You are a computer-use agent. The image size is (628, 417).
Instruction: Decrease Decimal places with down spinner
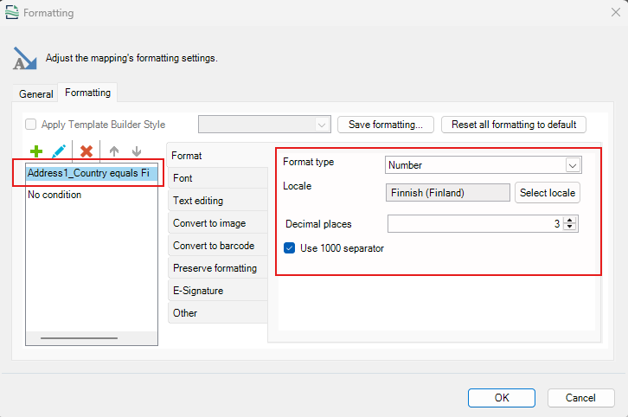[x=570, y=228]
